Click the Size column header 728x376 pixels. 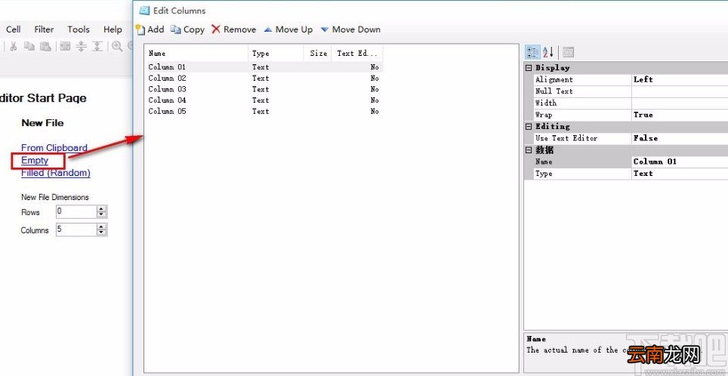[x=318, y=54]
